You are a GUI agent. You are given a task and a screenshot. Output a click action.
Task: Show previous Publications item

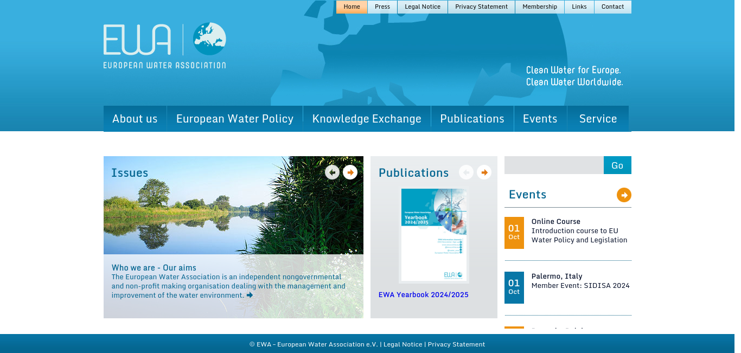coord(467,172)
